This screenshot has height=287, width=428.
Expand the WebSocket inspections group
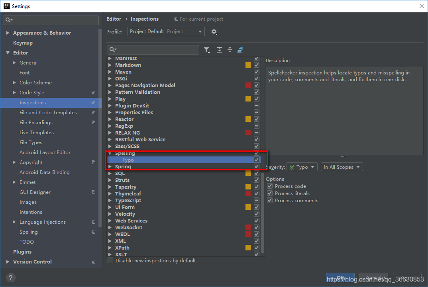pos(110,228)
